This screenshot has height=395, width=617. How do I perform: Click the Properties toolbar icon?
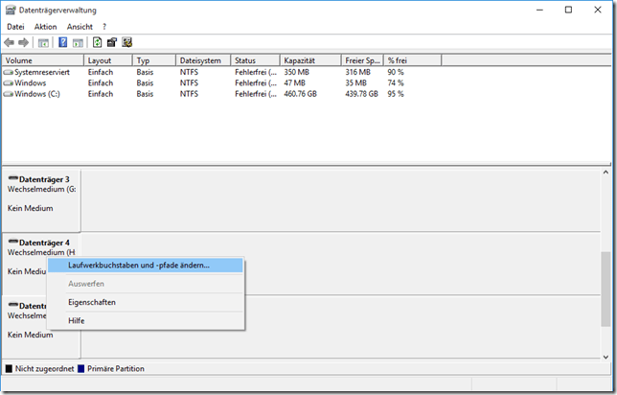(112, 42)
